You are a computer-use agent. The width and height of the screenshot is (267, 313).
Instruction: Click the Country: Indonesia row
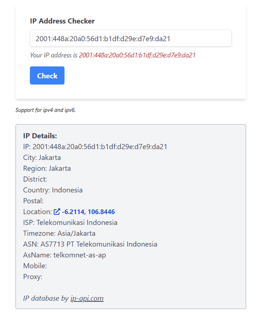[53, 190]
